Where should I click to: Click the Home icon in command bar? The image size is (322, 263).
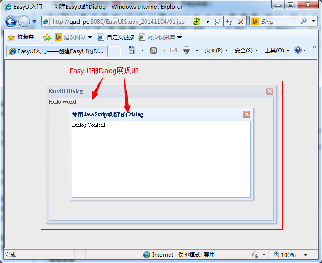(132, 50)
